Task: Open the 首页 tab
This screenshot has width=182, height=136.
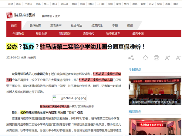Action: (14, 26)
